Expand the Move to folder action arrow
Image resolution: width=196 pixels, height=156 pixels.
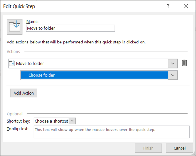(173, 63)
